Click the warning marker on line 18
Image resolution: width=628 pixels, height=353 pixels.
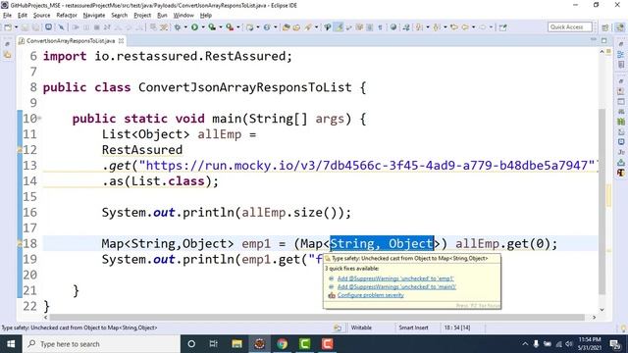point(20,244)
